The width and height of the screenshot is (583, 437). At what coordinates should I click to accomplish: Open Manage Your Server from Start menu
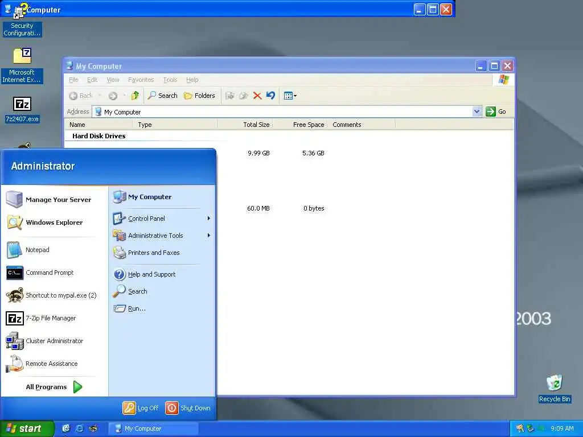point(54,200)
